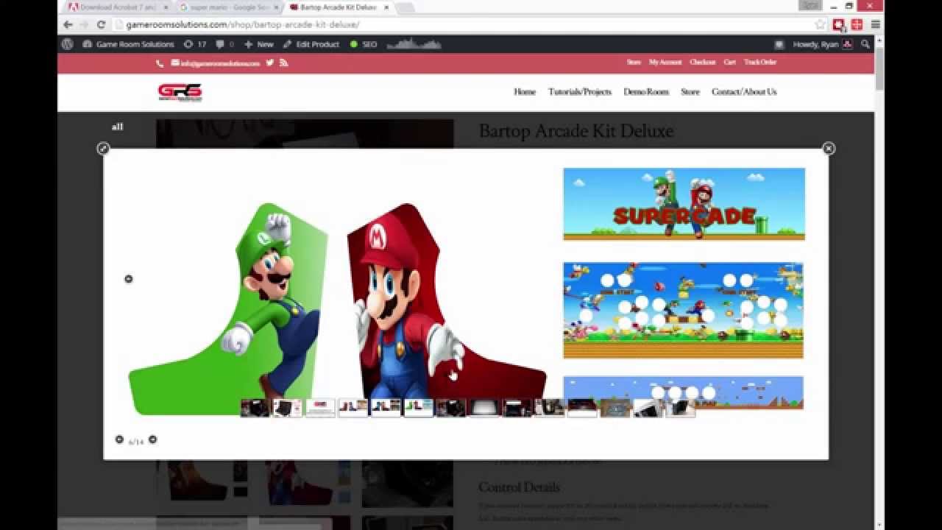Close the Bartop Arcade Kit Deluxe tab

[x=386, y=7]
